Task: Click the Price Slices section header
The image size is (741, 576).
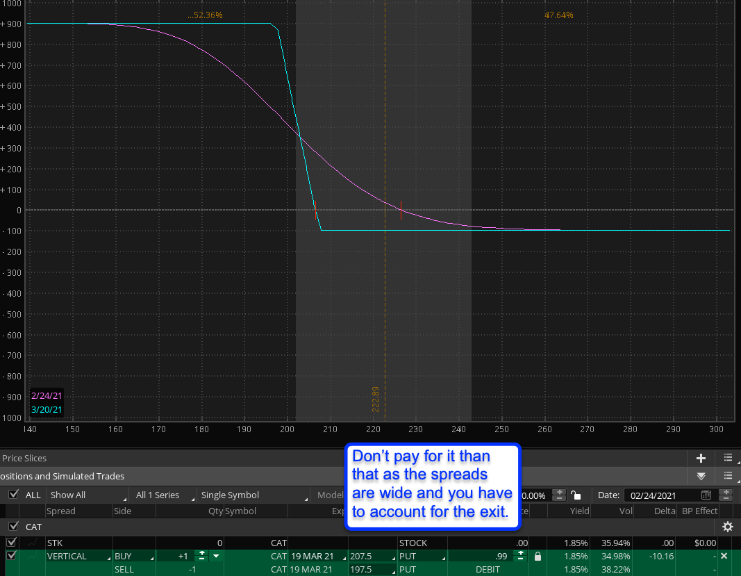Action: [25, 459]
